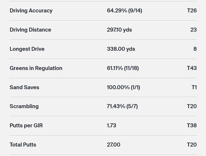Click the Putts per GIR label
This screenshot has height=156, width=206.
tap(26, 125)
